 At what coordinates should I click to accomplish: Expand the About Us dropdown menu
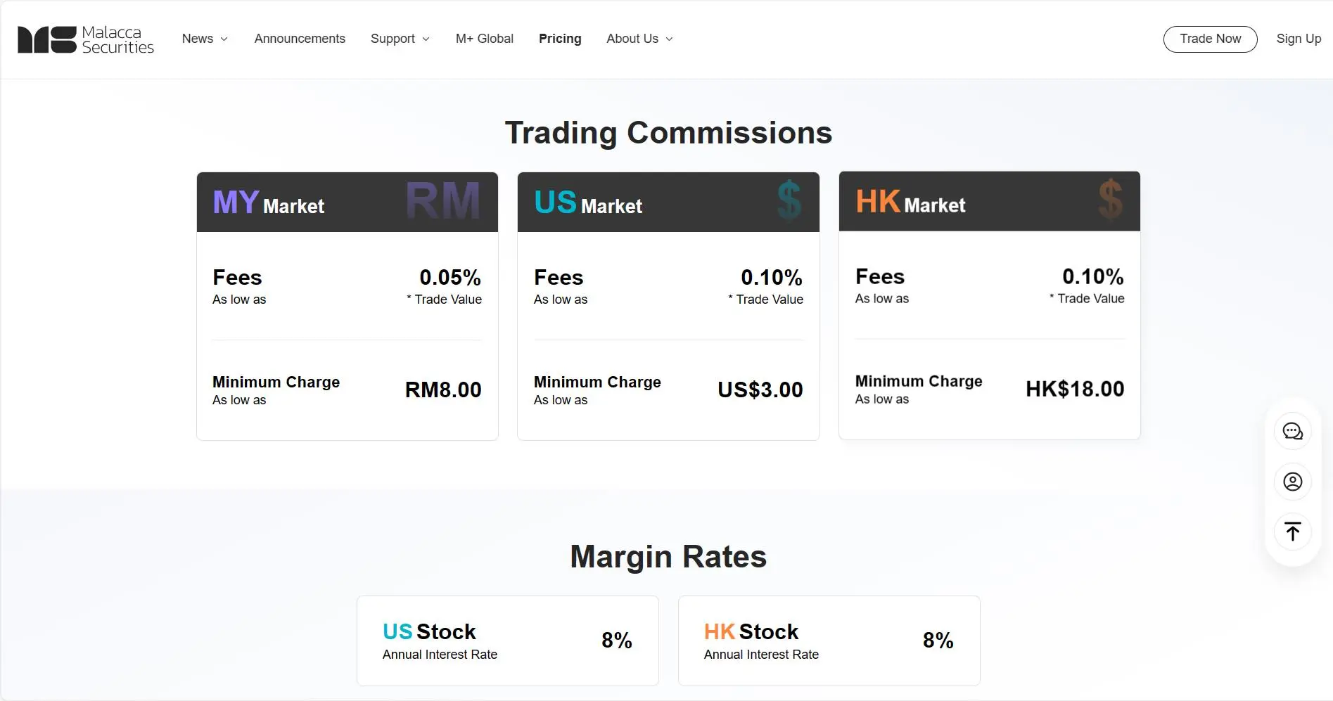point(639,39)
